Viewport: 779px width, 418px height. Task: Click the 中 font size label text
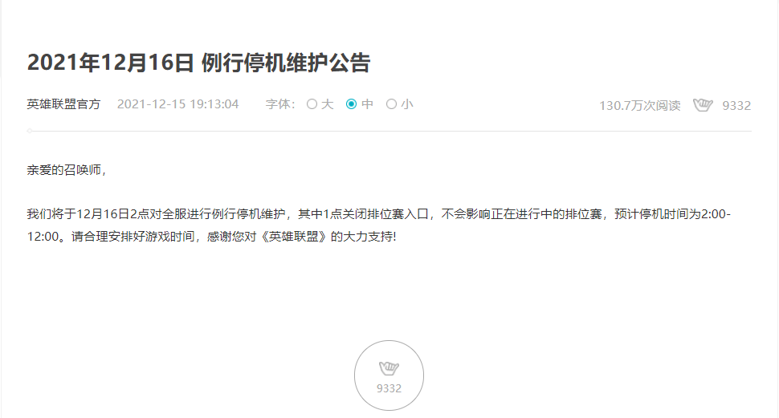click(367, 103)
